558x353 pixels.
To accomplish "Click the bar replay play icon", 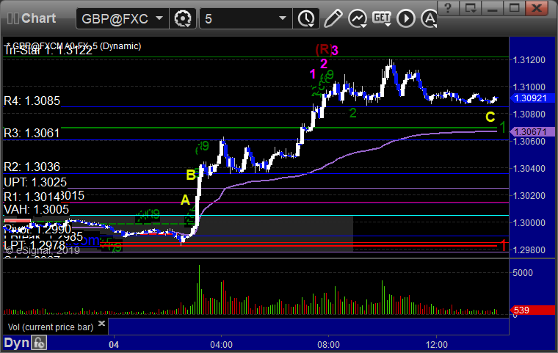I will tap(406, 18).
